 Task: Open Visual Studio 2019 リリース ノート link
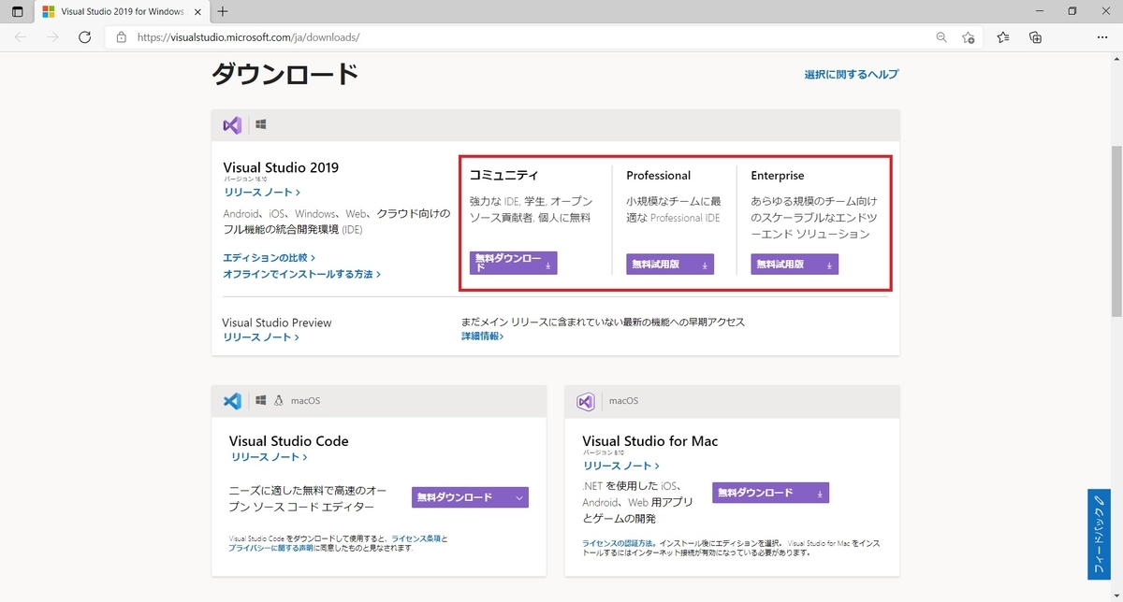pos(262,193)
